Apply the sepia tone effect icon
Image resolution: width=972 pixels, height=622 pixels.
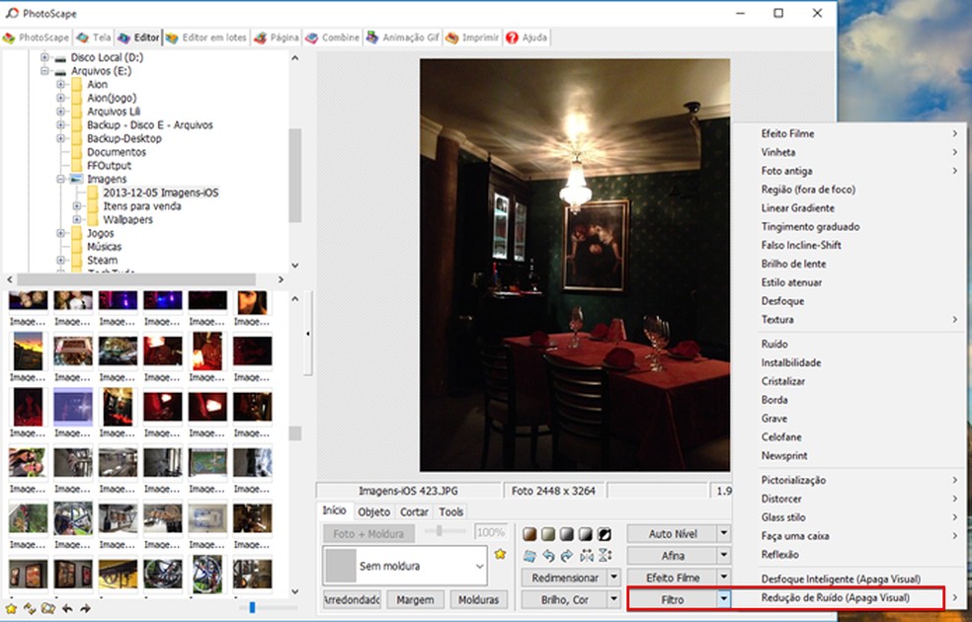tap(529, 534)
